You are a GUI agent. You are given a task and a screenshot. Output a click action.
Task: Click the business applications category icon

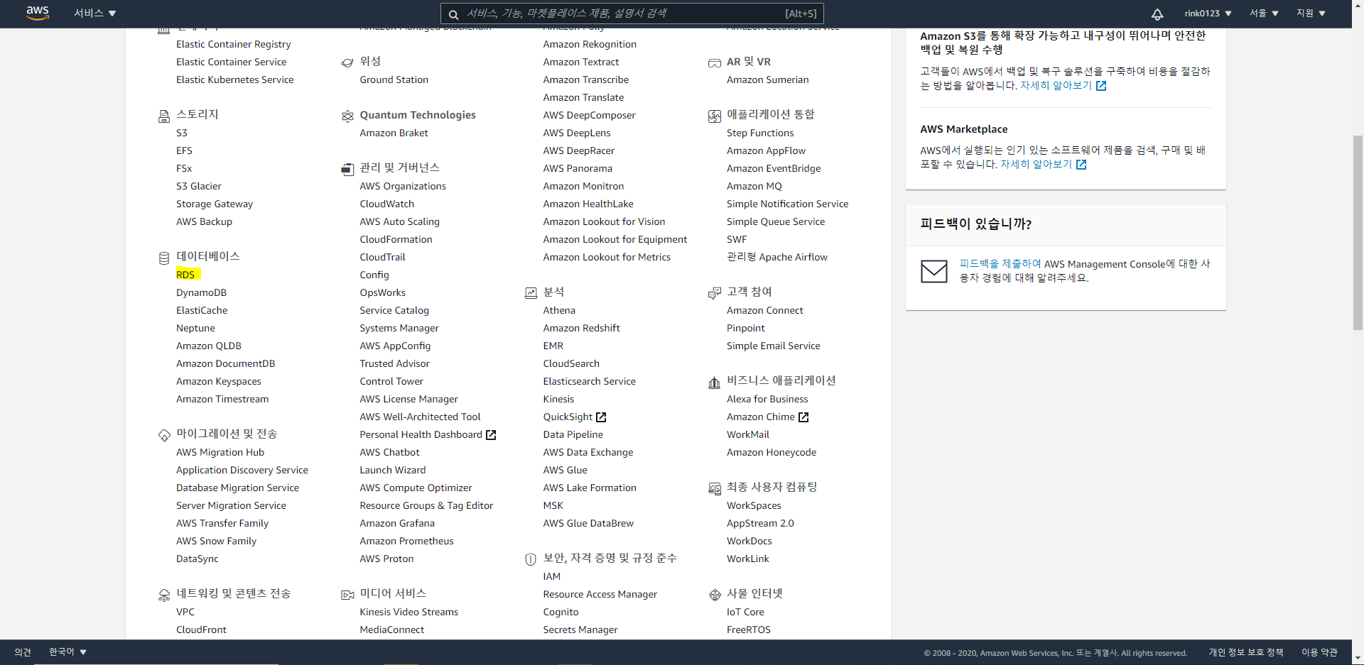(x=715, y=383)
